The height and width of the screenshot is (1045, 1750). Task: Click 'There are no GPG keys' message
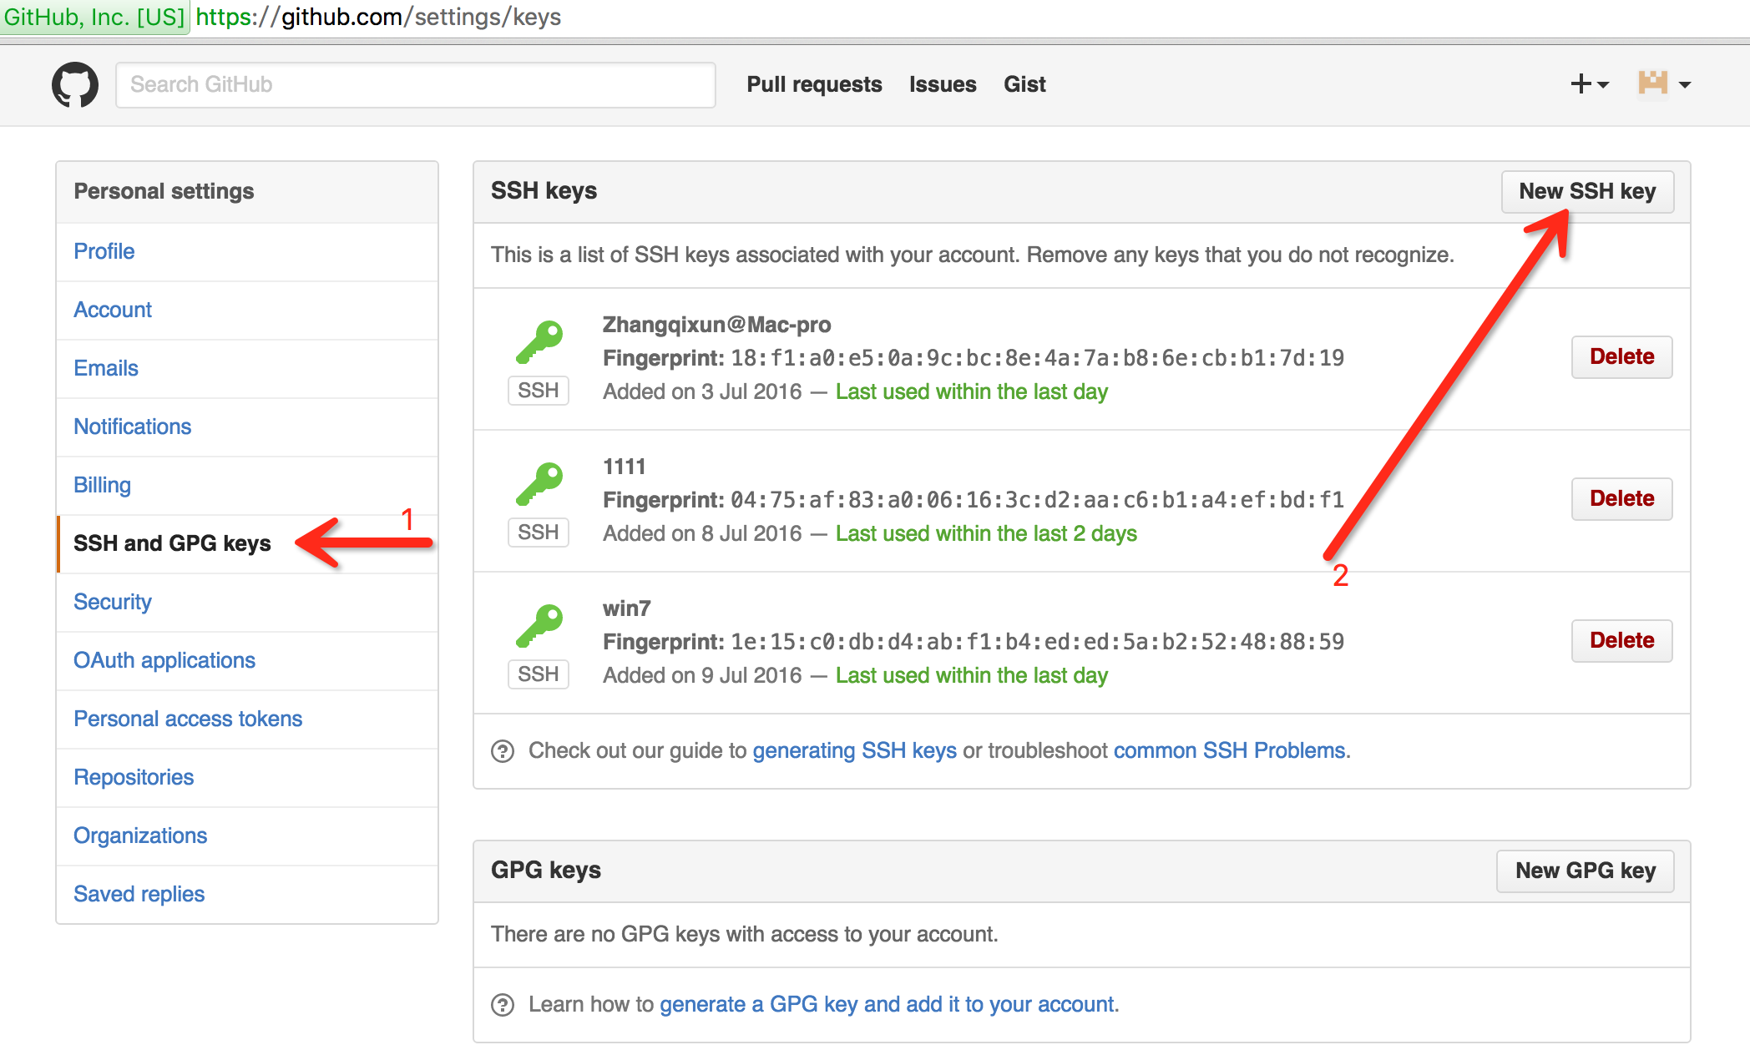(745, 934)
